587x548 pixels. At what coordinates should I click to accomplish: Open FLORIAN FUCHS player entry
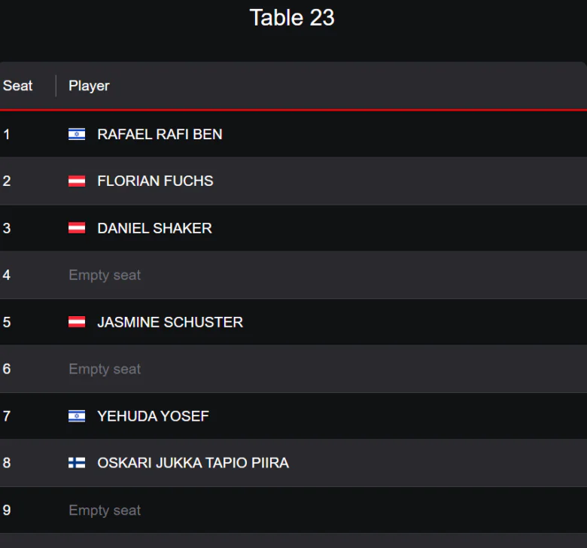pyautogui.click(x=155, y=181)
